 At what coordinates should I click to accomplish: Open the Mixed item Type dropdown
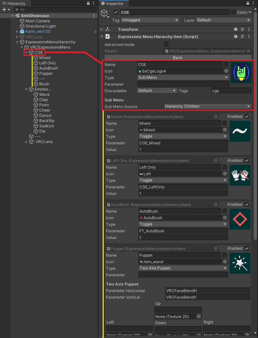tap(183, 136)
